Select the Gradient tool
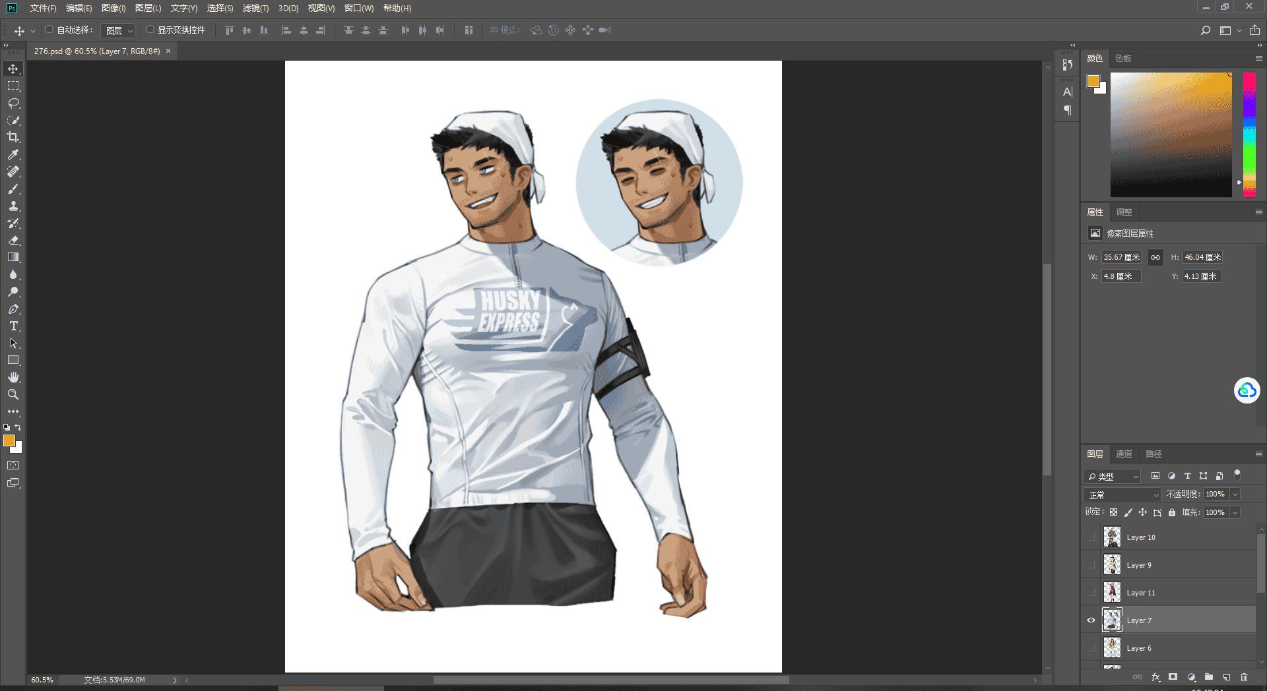The height and width of the screenshot is (691, 1267). point(13,257)
